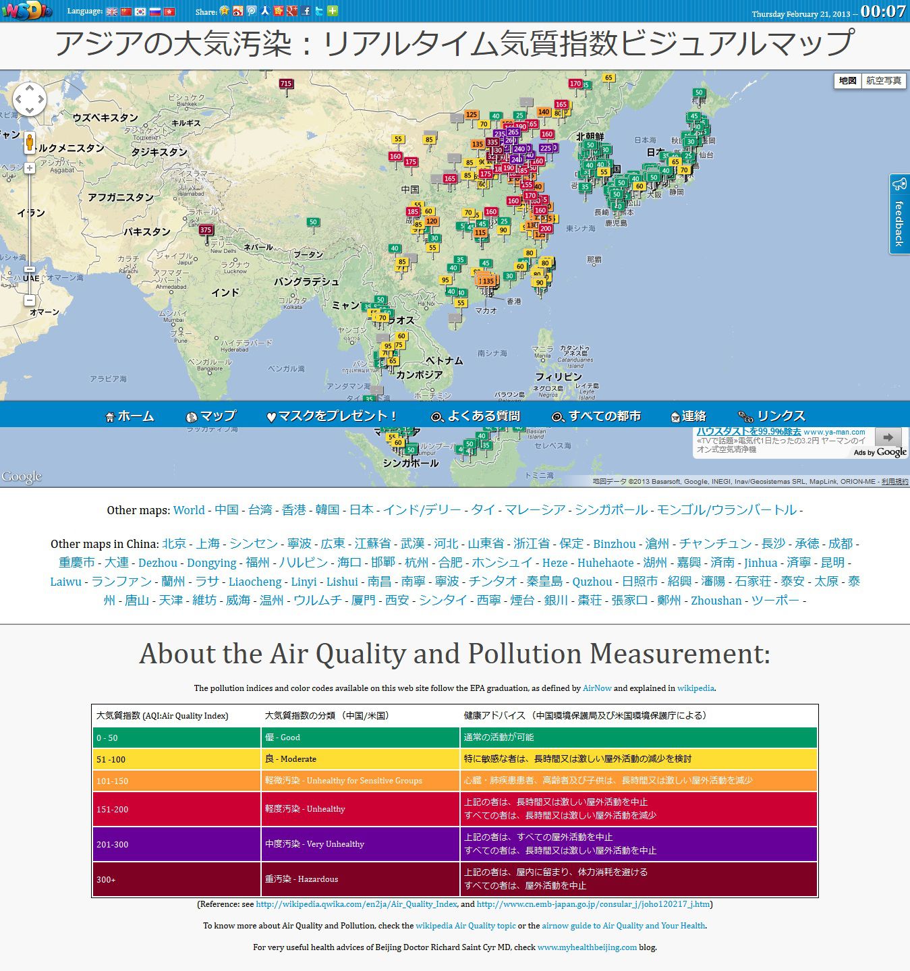The image size is (910, 971).
Task: Open マスクをプレゼント! menu item
Action: [x=332, y=416]
